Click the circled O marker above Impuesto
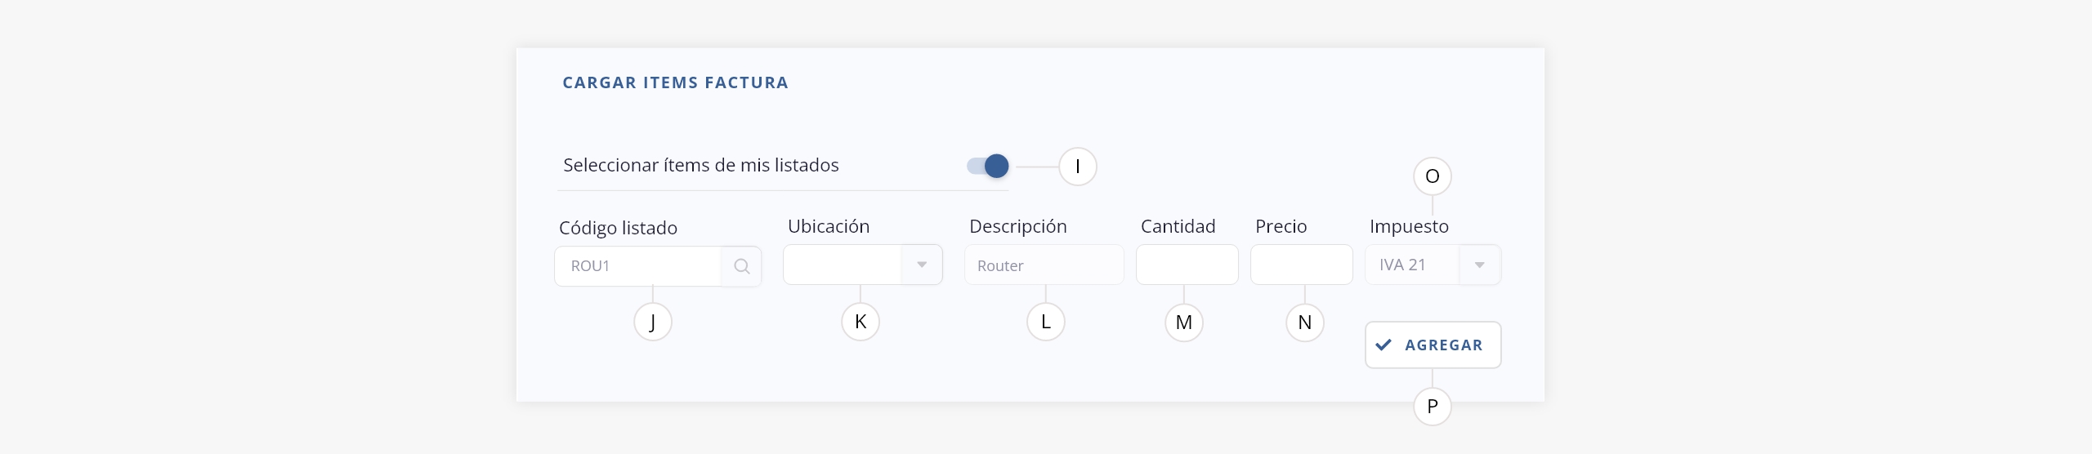The height and width of the screenshot is (454, 2092). coord(1433,176)
